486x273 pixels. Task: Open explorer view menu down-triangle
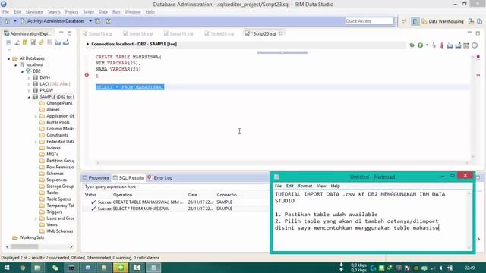(9, 49)
